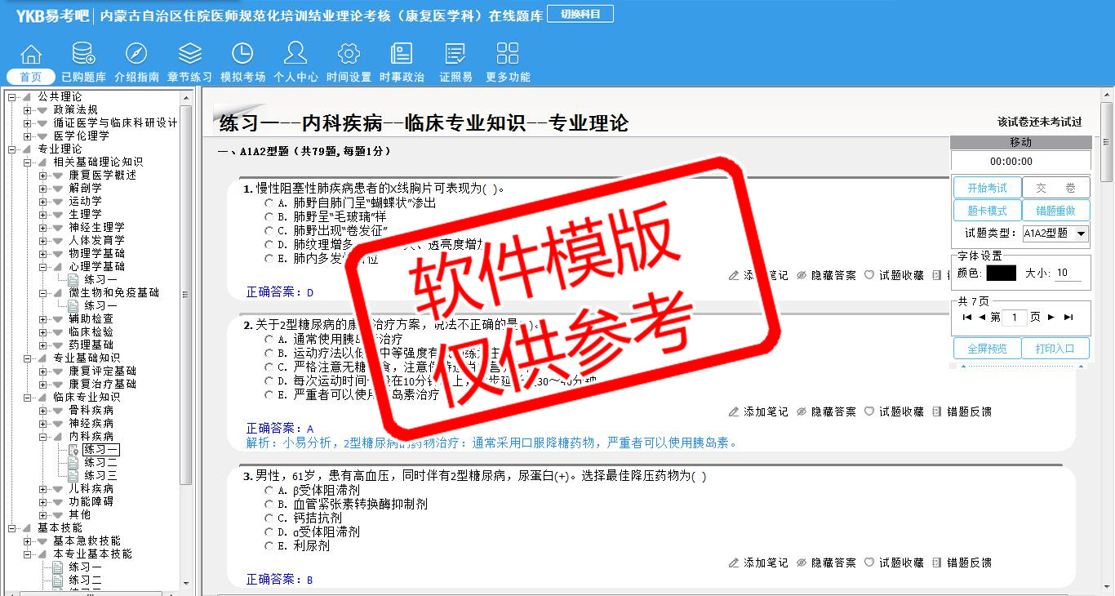Switch to 首页 tab
The image size is (1115, 596).
(31, 77)
